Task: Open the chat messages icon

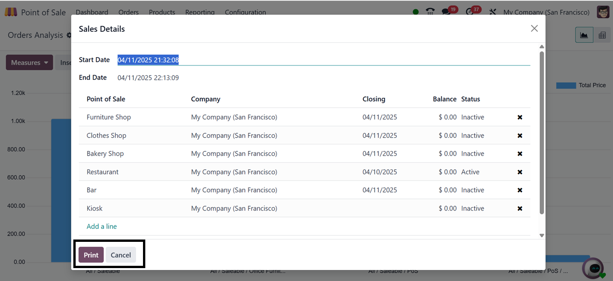Action: [x=446, y=12]
